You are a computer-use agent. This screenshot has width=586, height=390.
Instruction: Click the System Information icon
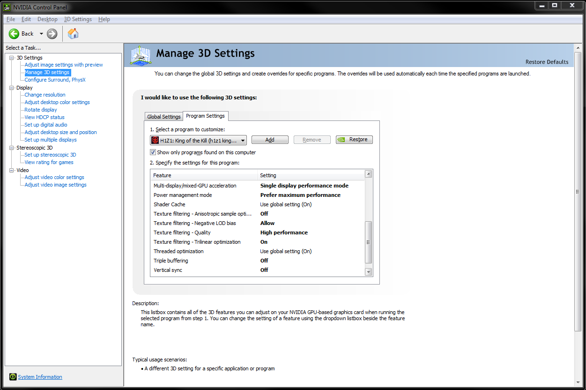coord(13,377)
